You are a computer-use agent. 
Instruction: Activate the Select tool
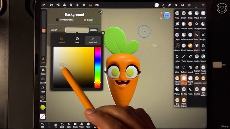tap(184, 69)
